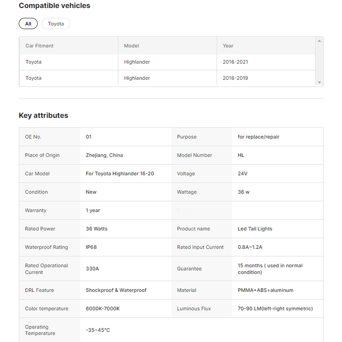Click the compatible vehicles table scrollbar track
The image size is (342, 342).
coord(319,62)
